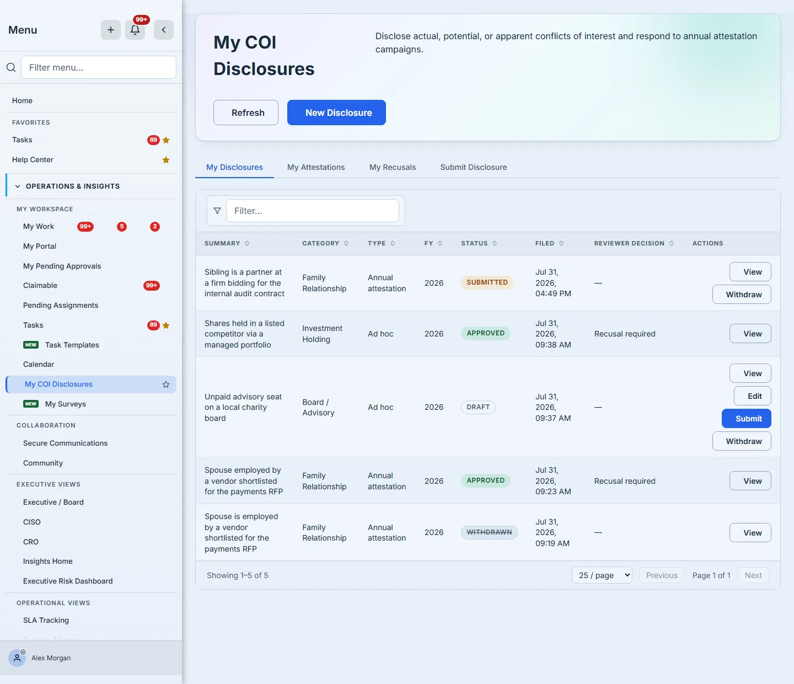Switch to My Disclosures tab
The height and width of the screenshot is (684, 794).
[234, 167]
